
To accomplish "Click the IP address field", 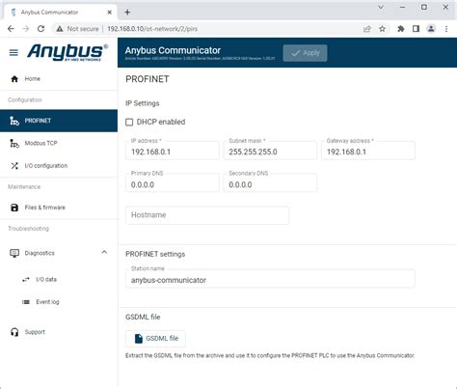I will [173, 151].
